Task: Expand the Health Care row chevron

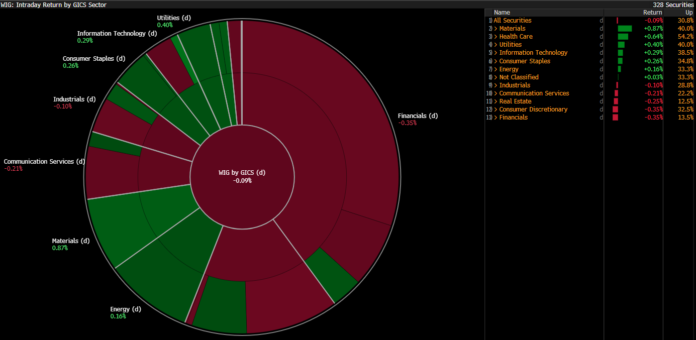Action: [x=495, y=37]
